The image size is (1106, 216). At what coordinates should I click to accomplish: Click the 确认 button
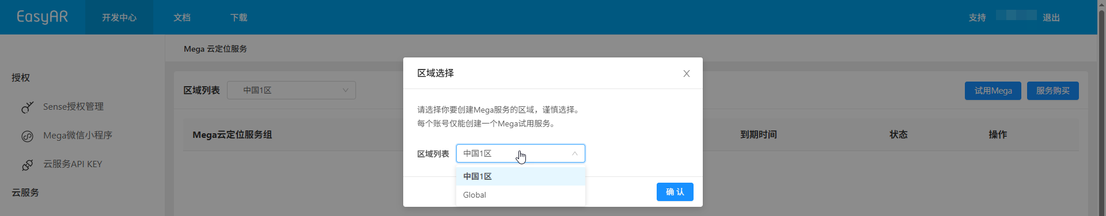tap(675, 192)
